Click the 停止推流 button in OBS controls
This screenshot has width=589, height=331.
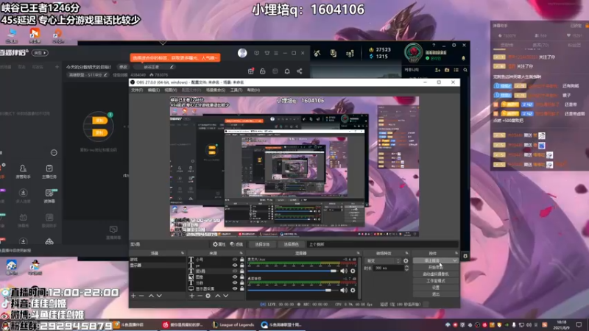coord(432,260)
